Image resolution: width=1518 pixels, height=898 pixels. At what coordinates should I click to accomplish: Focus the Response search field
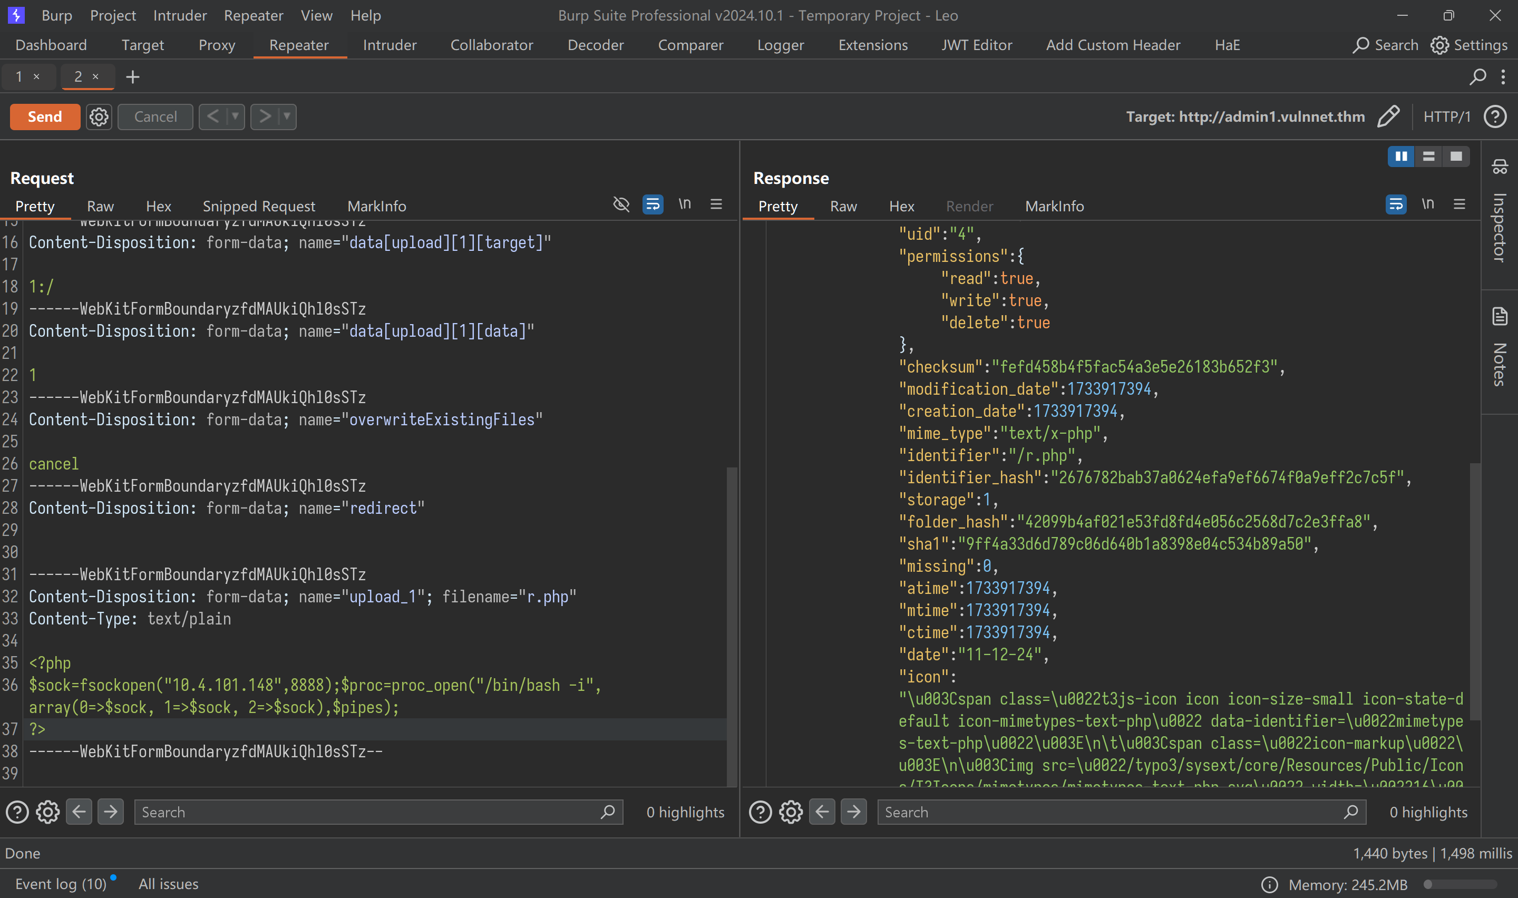(x=1122, y=812)
